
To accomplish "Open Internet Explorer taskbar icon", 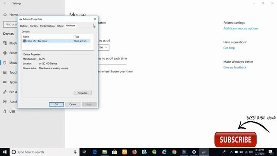I will (164, 152).
